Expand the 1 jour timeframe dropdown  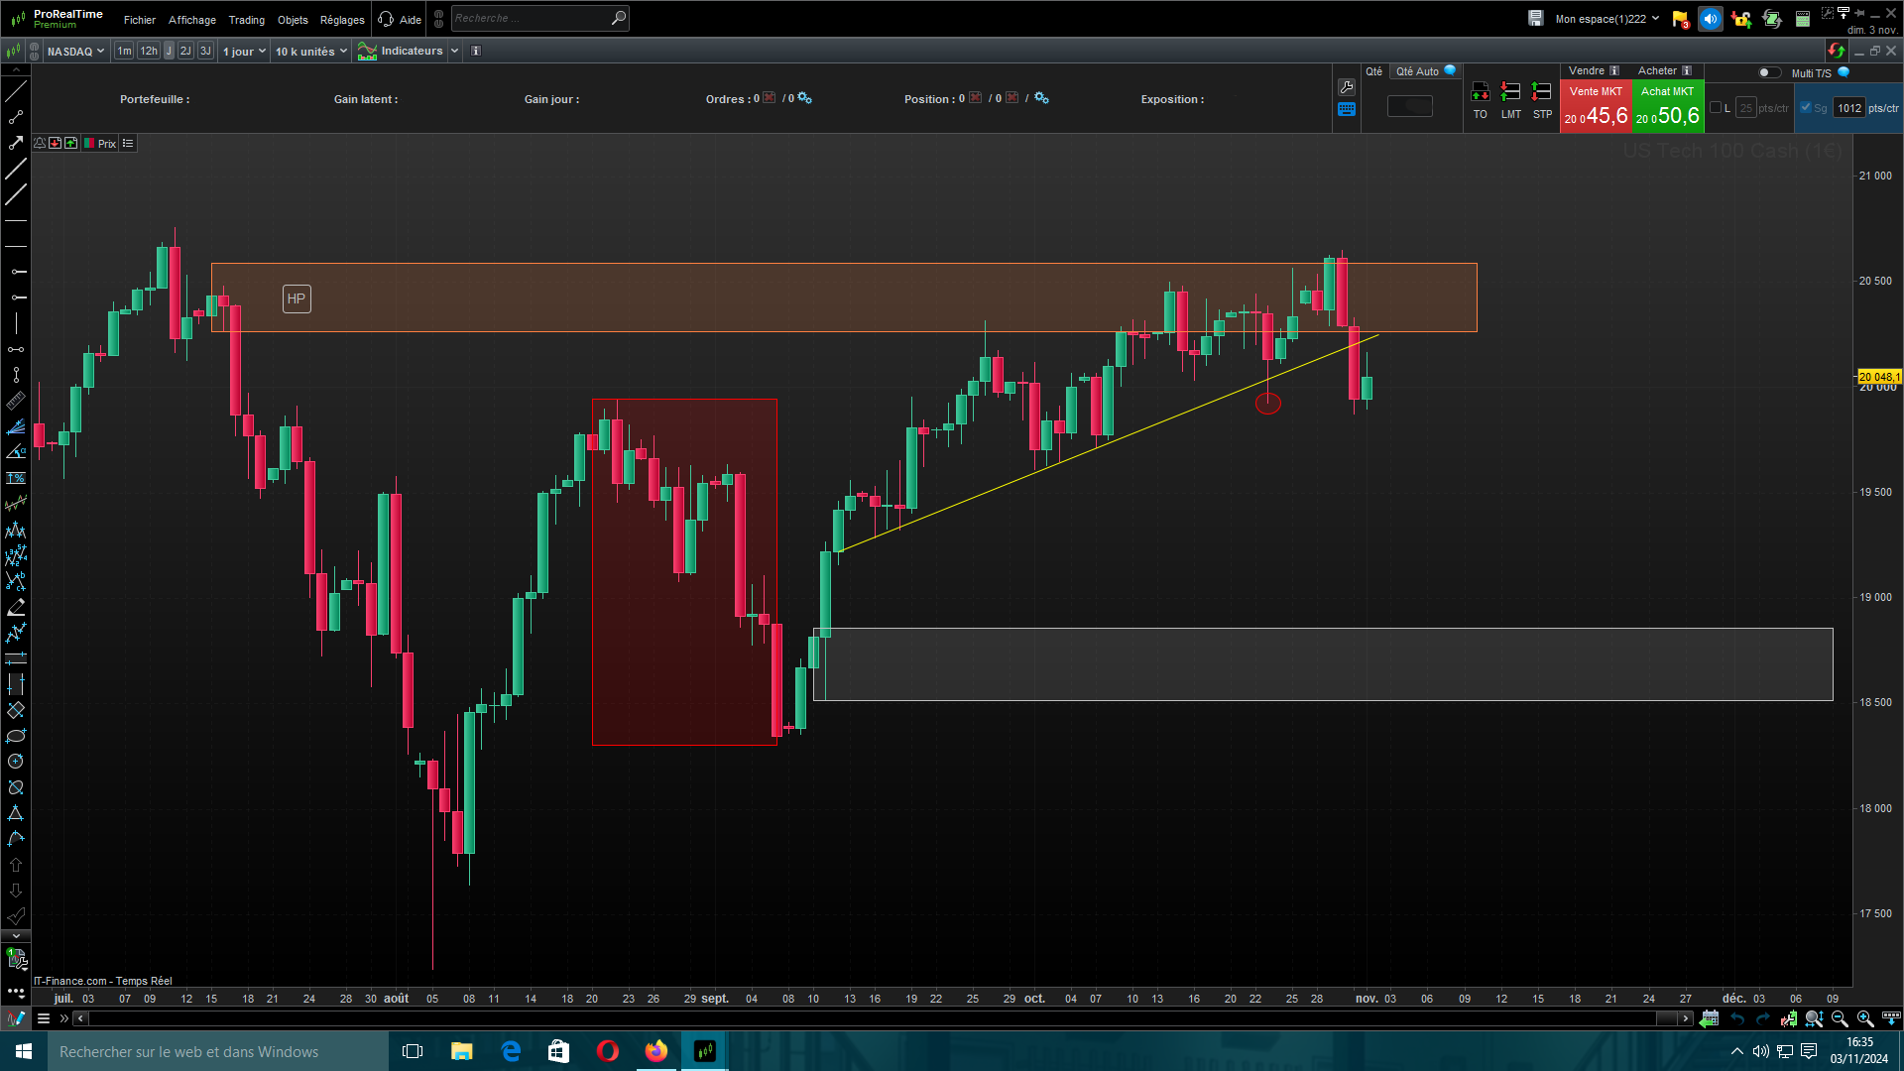click(x=244, y=52)
